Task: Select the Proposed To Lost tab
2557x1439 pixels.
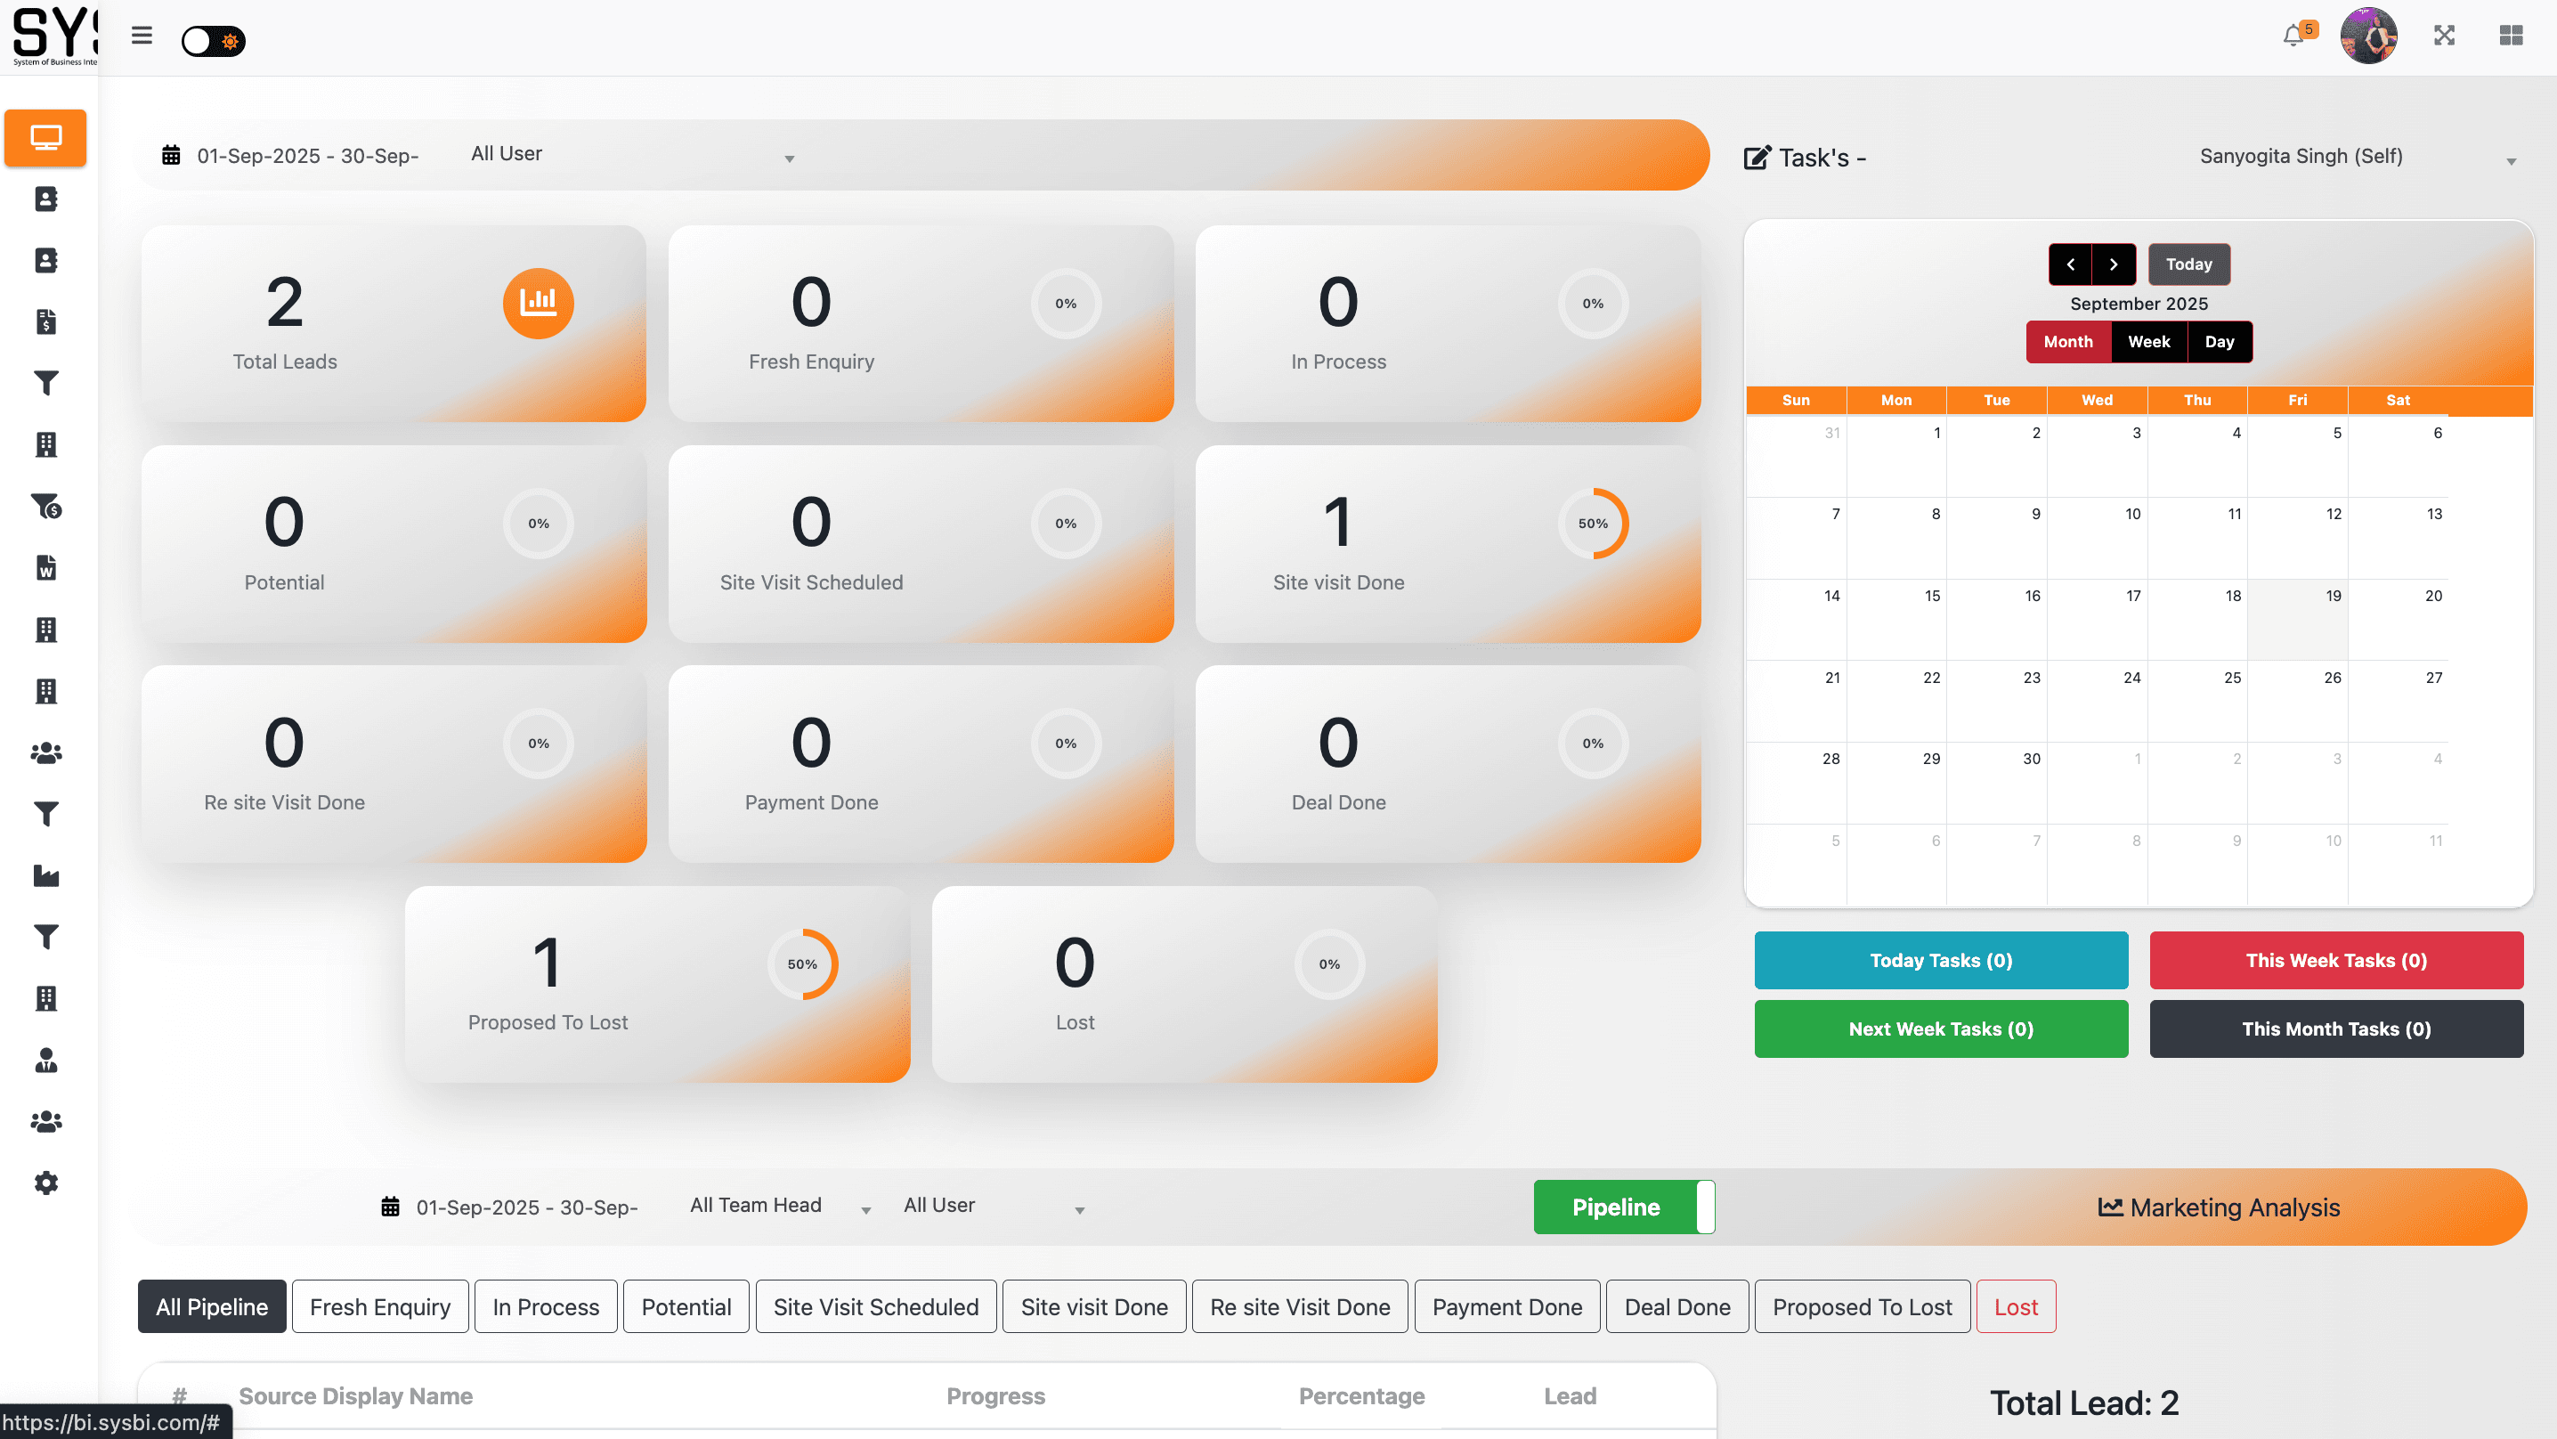Action: coord(1861,1307)
